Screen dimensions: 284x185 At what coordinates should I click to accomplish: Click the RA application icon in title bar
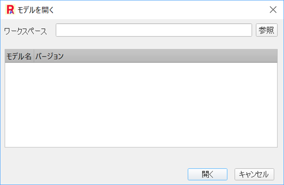(10, 9)
